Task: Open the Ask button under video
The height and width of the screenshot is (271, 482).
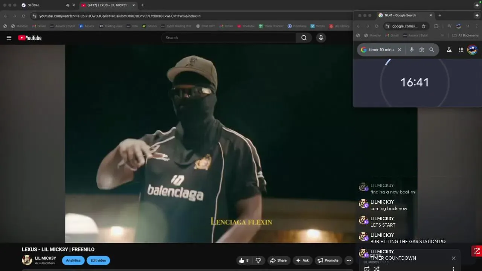Action: tap(302, 260)
